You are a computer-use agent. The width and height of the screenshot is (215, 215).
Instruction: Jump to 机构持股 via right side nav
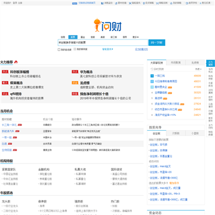pos(210,77)
